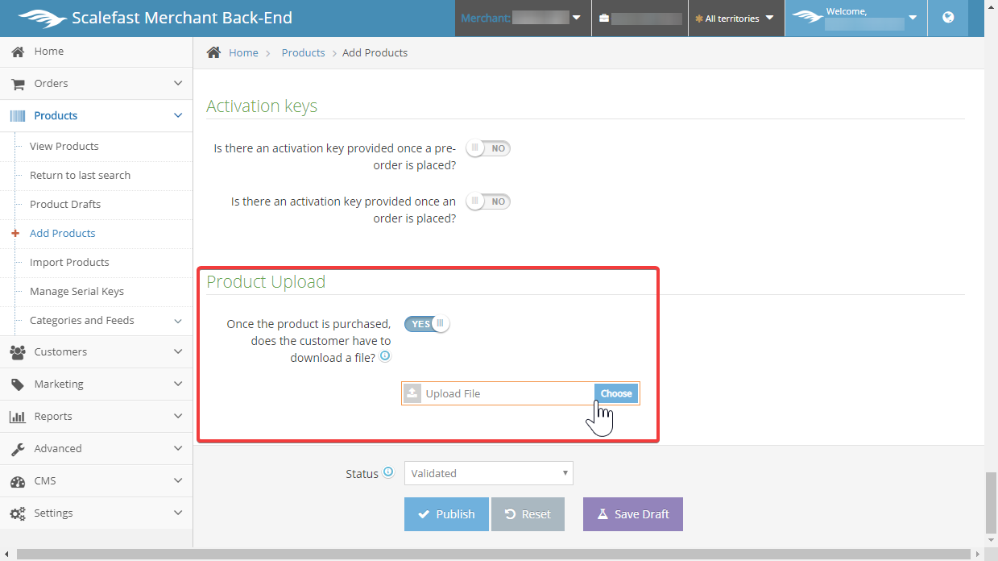Image resolution: width=998 pixels, height=561 pixels.
Task: Toggle pre-order activation key switch
Action: [x=488, y=148]
